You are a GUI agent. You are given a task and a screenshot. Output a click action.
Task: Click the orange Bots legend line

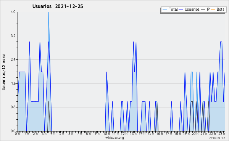tap(213, 10)
